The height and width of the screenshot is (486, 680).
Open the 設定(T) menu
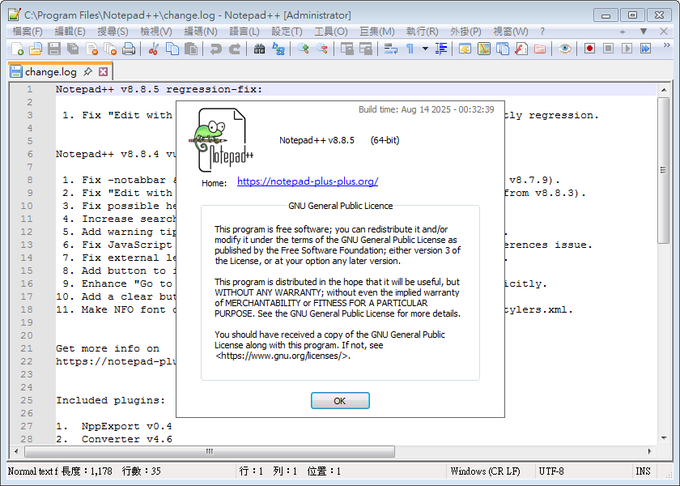click(x=287, y=32)
